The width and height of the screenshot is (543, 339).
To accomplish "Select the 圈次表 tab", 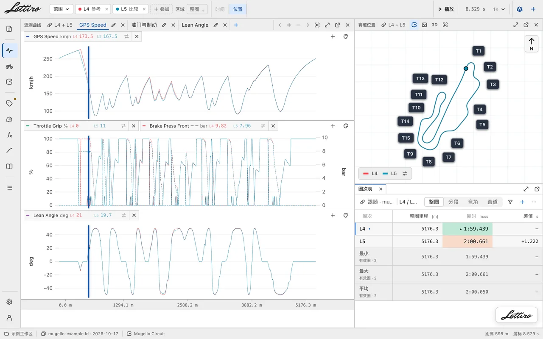I will tap(365, 189).
